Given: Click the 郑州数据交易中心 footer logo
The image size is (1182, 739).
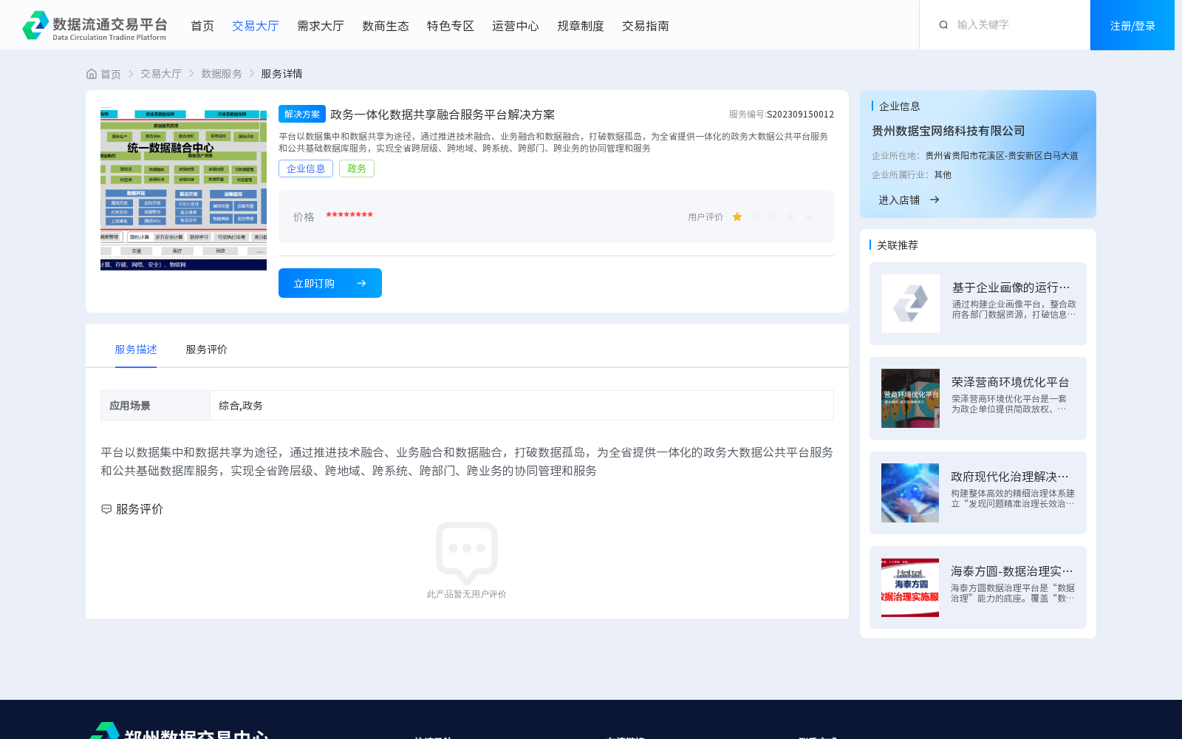Looking at the screenshot, I should 179,732.
